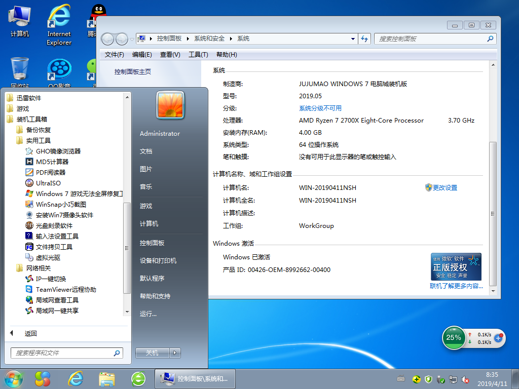Click 返回 in the start menu

pos(30,333)
